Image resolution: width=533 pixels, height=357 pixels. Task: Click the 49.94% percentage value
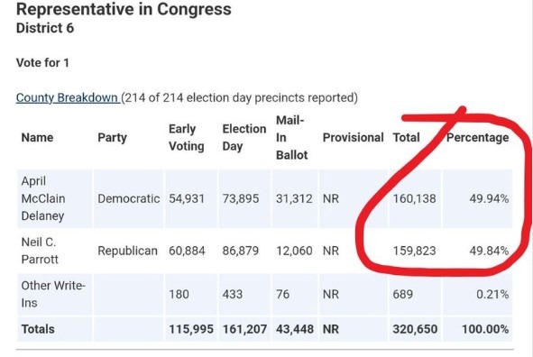pyautogui.click(x=489, y=198)
